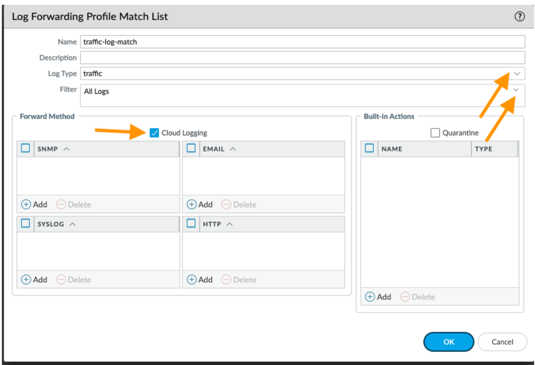
Task: Click the Name field with traffic-log-match
Action: [302, 42]
